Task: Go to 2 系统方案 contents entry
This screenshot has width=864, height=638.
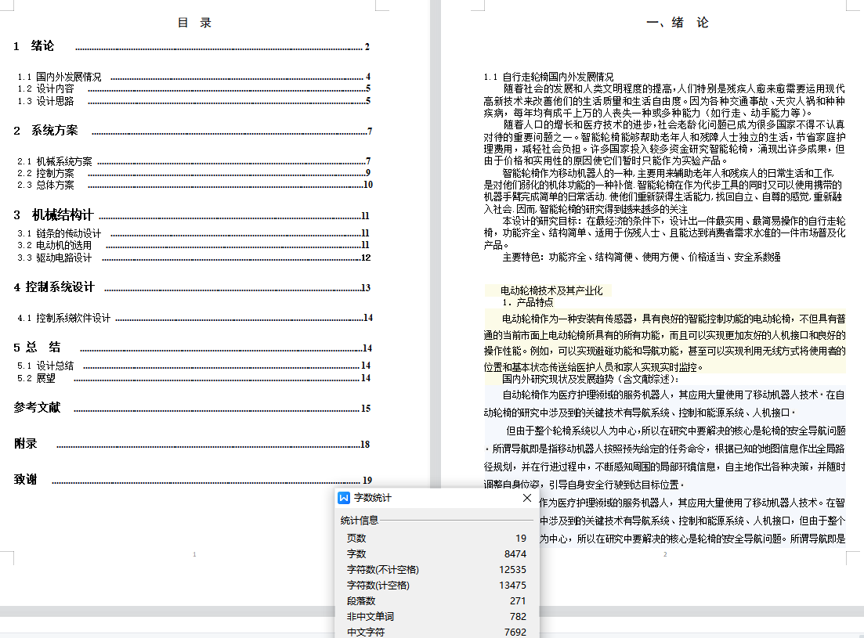Action: tap(46, 131)
